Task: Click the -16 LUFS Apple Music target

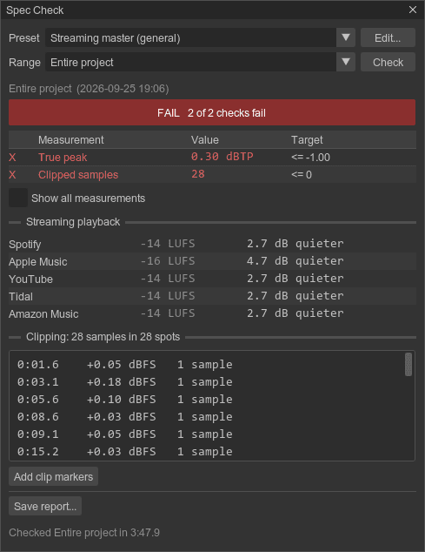Action: (x=168, y=261)
